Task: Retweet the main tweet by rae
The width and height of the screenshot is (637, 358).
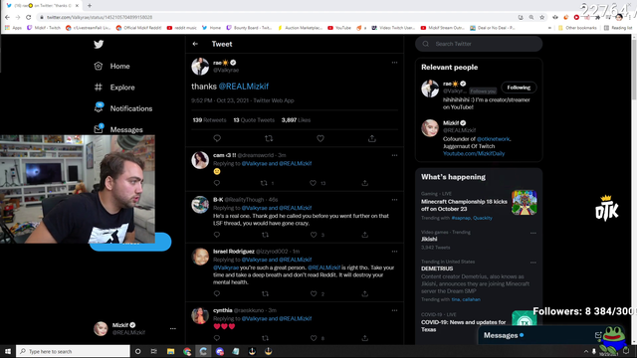Action: point(269,138)
